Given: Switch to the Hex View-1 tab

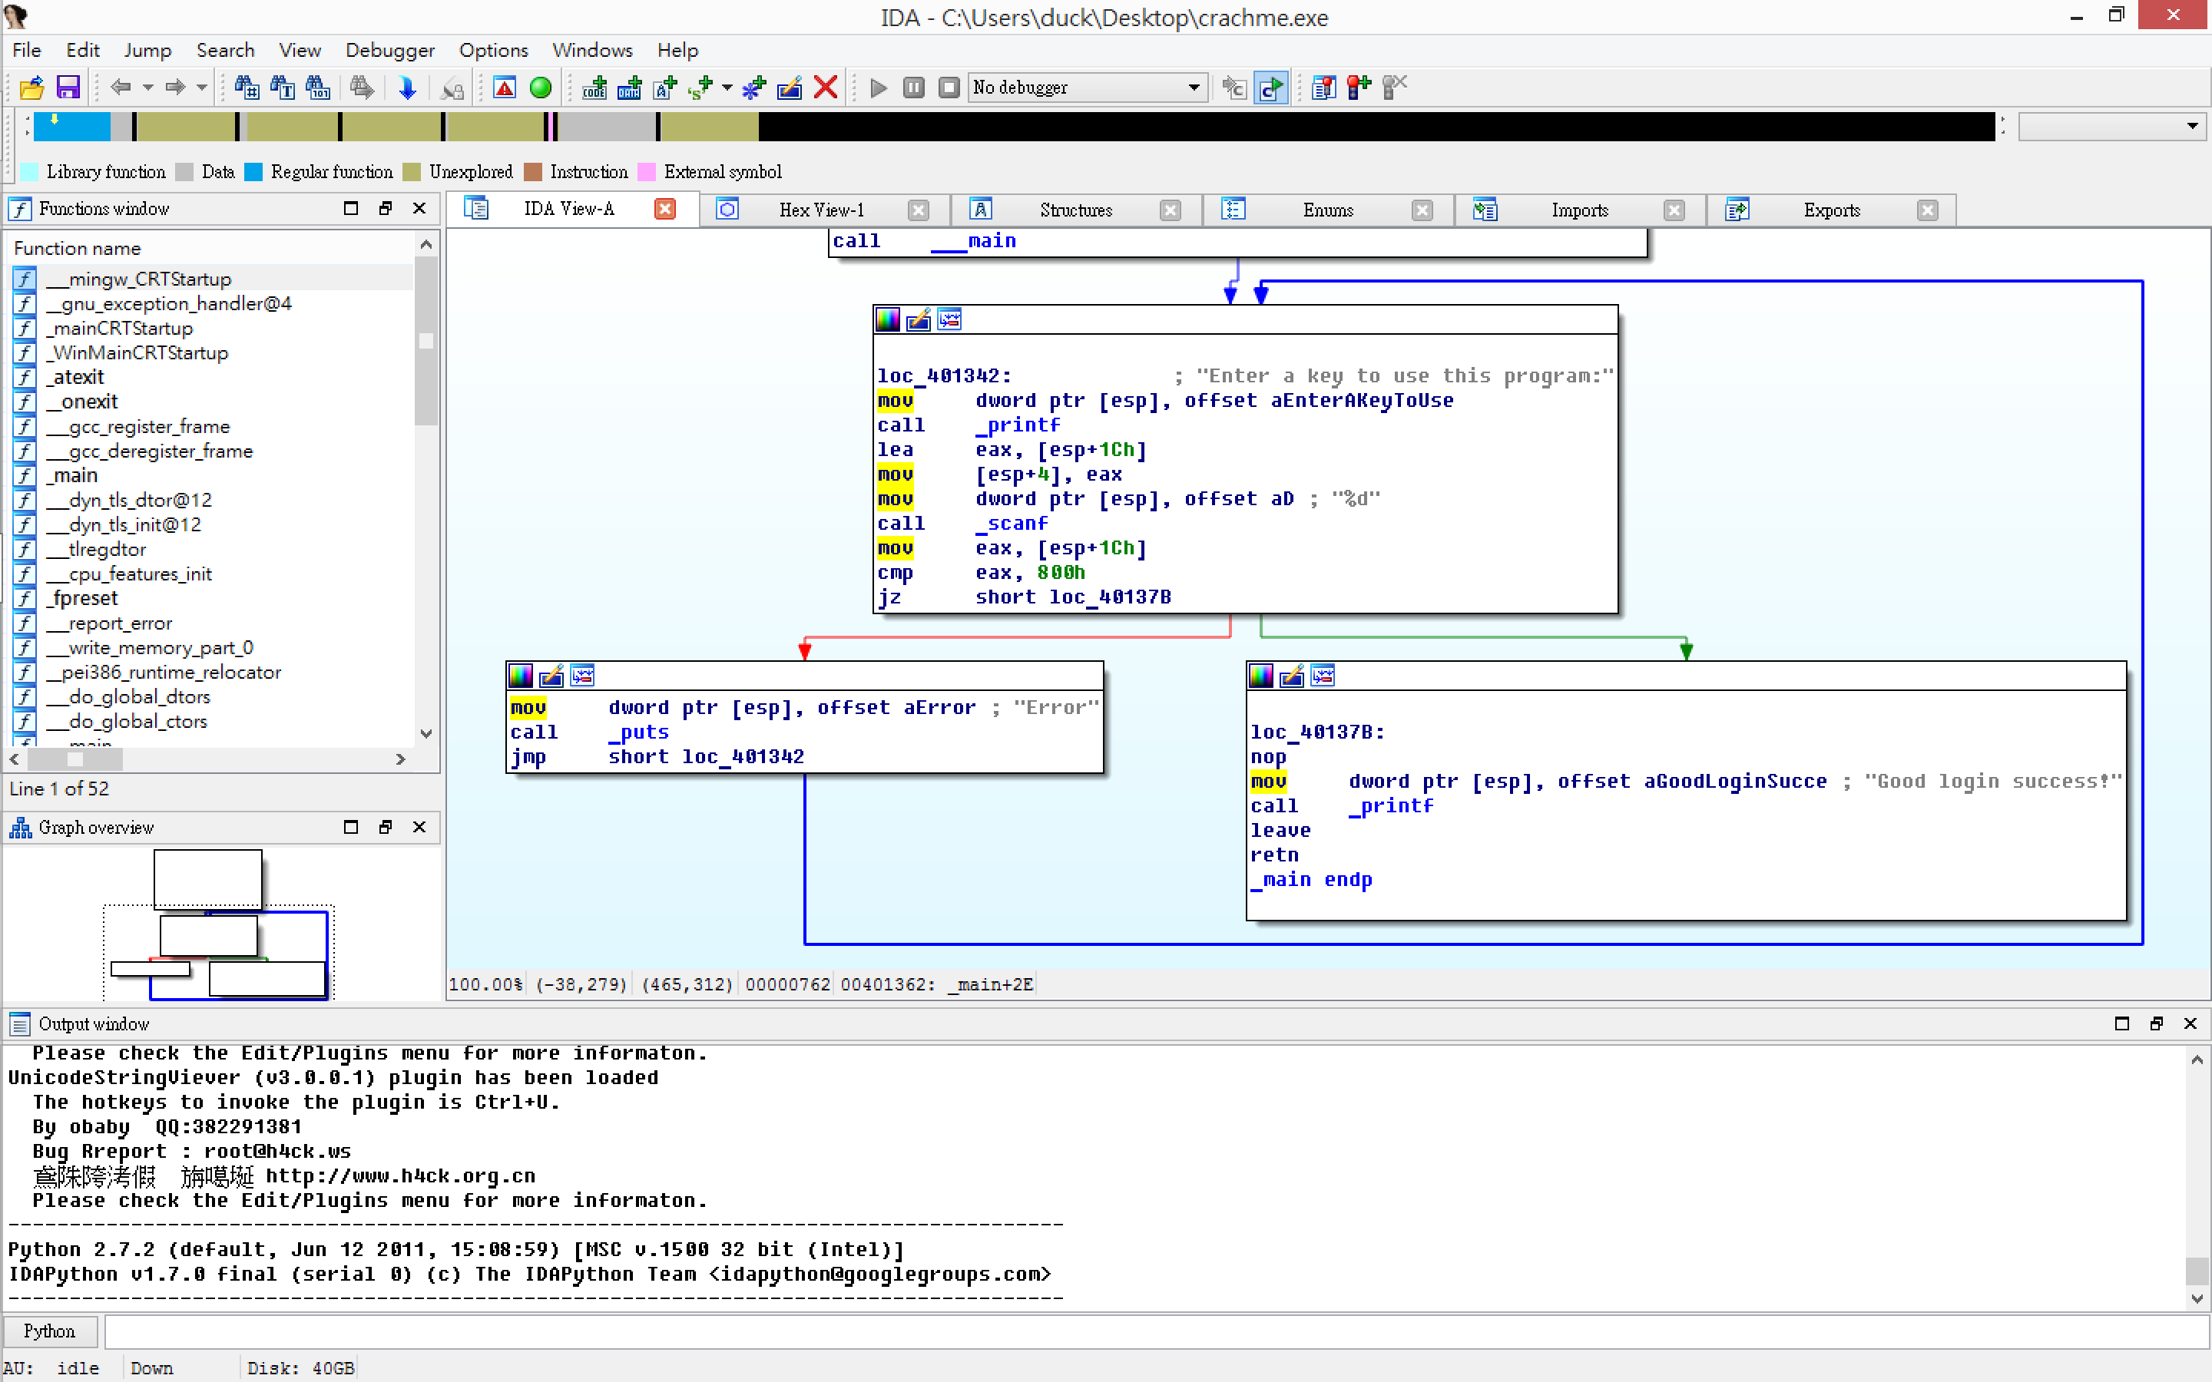Looking at the screenshot, I should tap(821, 210).
